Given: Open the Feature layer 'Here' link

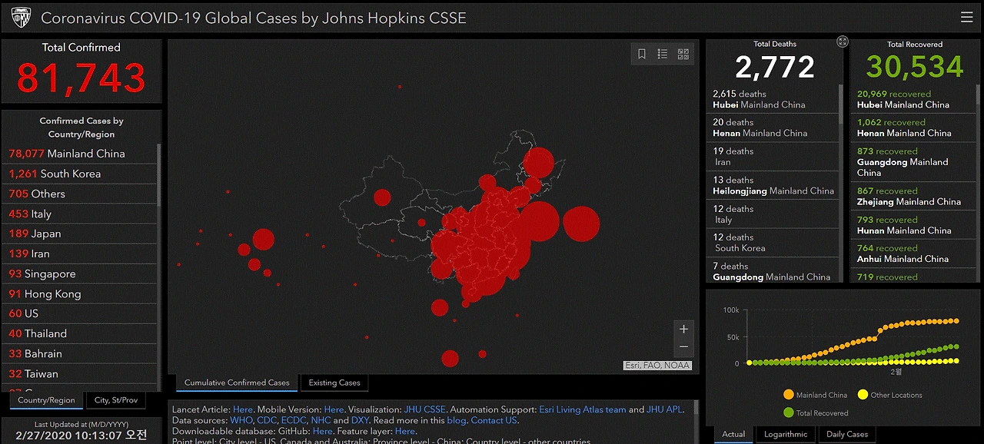Looking at the screenshot, I should tap(404, 432).
